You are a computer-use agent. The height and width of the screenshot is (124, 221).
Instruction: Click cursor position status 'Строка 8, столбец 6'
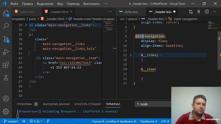pos(114,121)
